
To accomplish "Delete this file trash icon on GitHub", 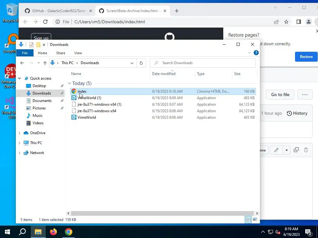I will (x=306, y=150).
